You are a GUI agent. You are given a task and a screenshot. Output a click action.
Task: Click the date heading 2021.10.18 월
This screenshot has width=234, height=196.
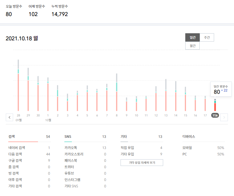click(x=22, y=38)
